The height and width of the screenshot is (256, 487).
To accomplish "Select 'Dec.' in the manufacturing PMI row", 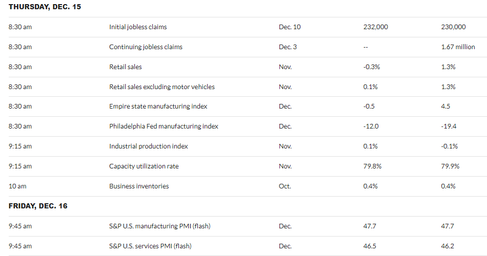I will 285,226.
